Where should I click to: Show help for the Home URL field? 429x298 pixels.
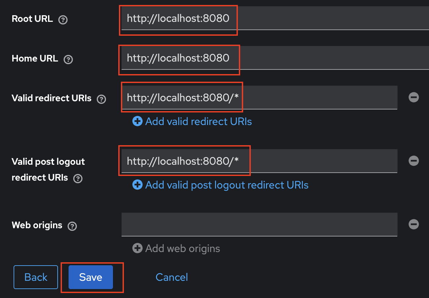pos(68,60)
